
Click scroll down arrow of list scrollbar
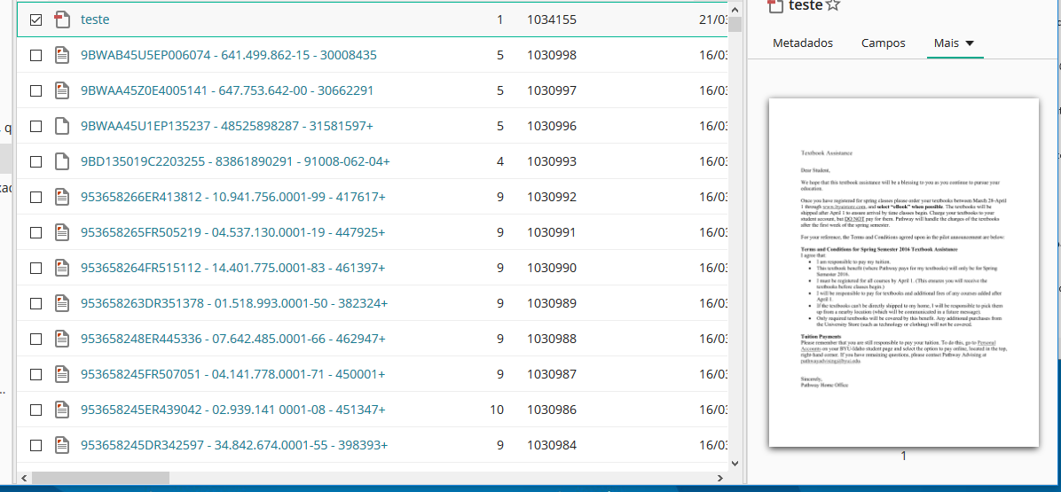pos(735,462)
